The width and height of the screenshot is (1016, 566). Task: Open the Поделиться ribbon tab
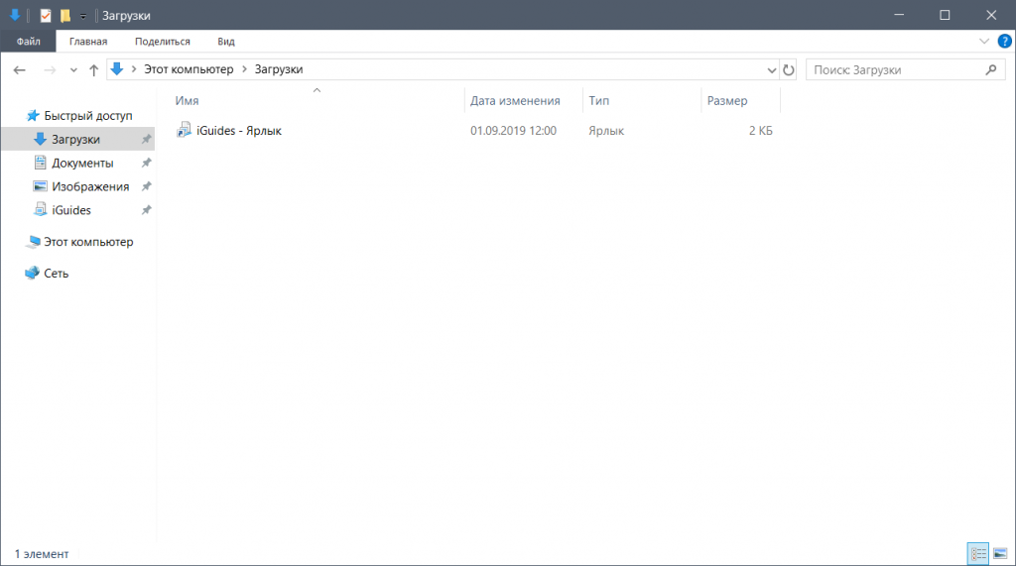162,42
